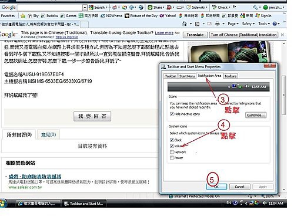
Task: Click the browser page vertical scrollbar
Action: tap(283, 95)
